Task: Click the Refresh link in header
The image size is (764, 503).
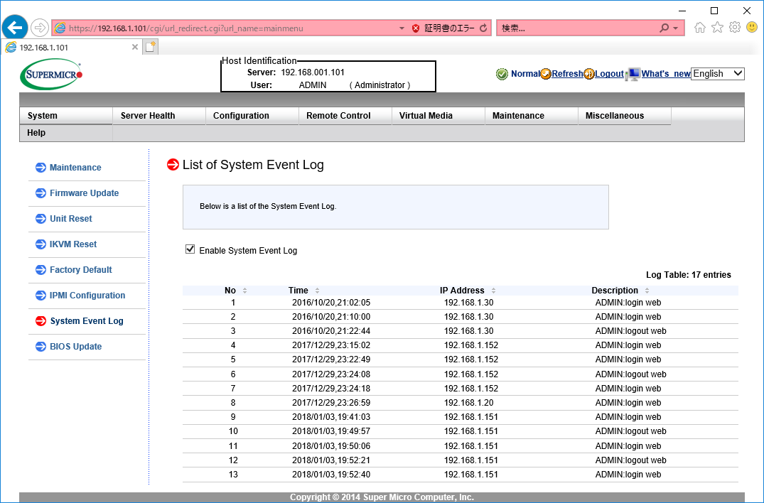Action: click(567, 73)
